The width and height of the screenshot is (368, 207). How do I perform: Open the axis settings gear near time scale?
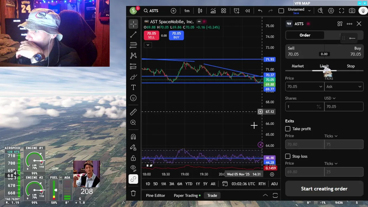[272, 174]
